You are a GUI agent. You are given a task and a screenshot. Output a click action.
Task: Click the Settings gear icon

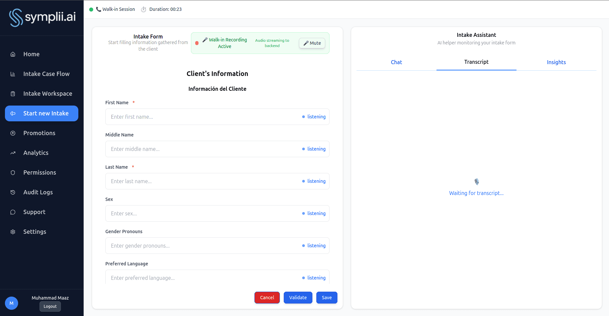(13, 231)
